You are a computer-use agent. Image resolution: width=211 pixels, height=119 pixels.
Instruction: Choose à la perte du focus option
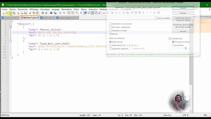(x=173, y=42)
